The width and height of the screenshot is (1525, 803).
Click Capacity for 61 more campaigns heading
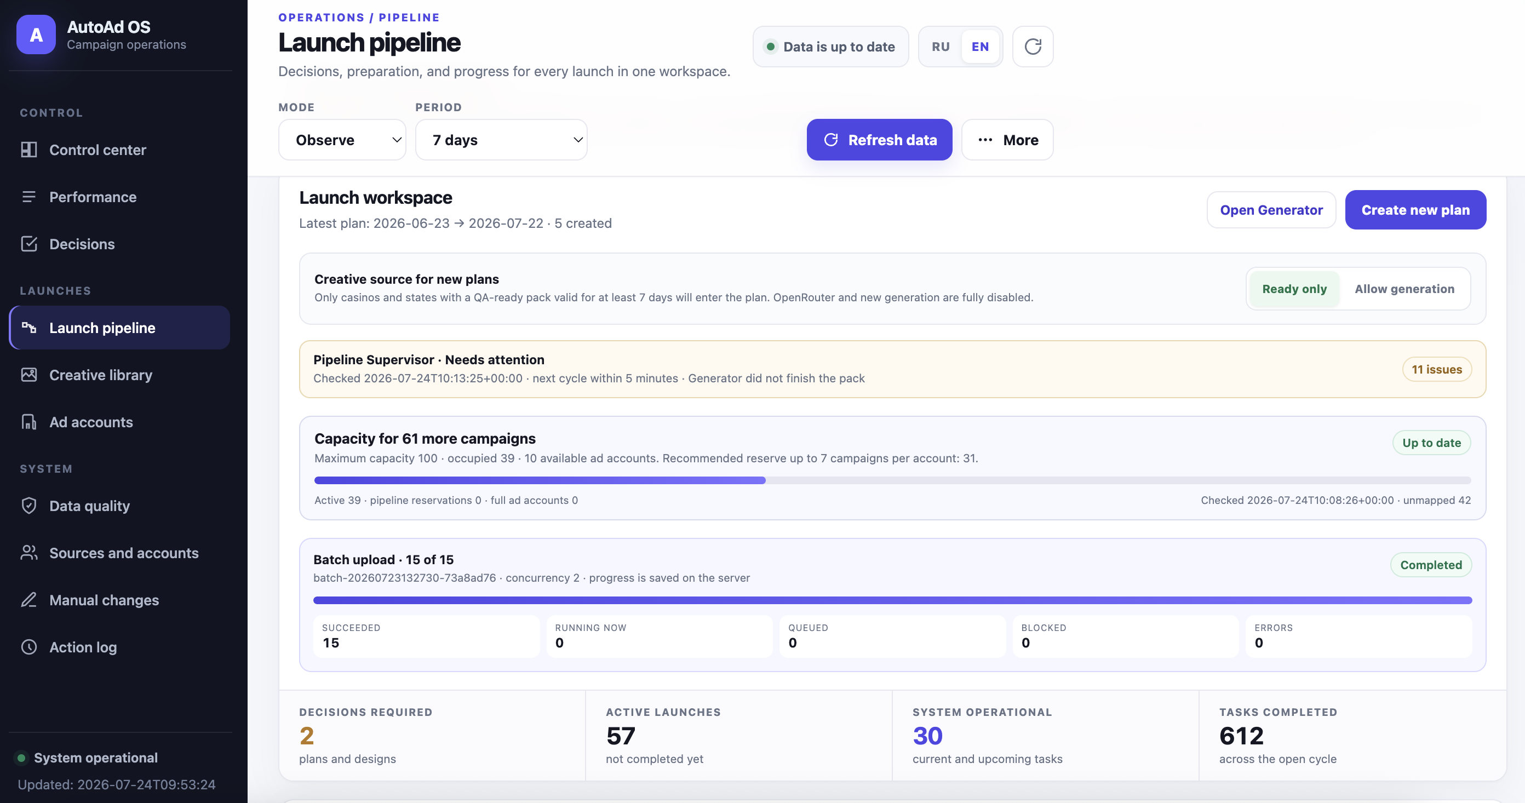[x=425, y=438]
